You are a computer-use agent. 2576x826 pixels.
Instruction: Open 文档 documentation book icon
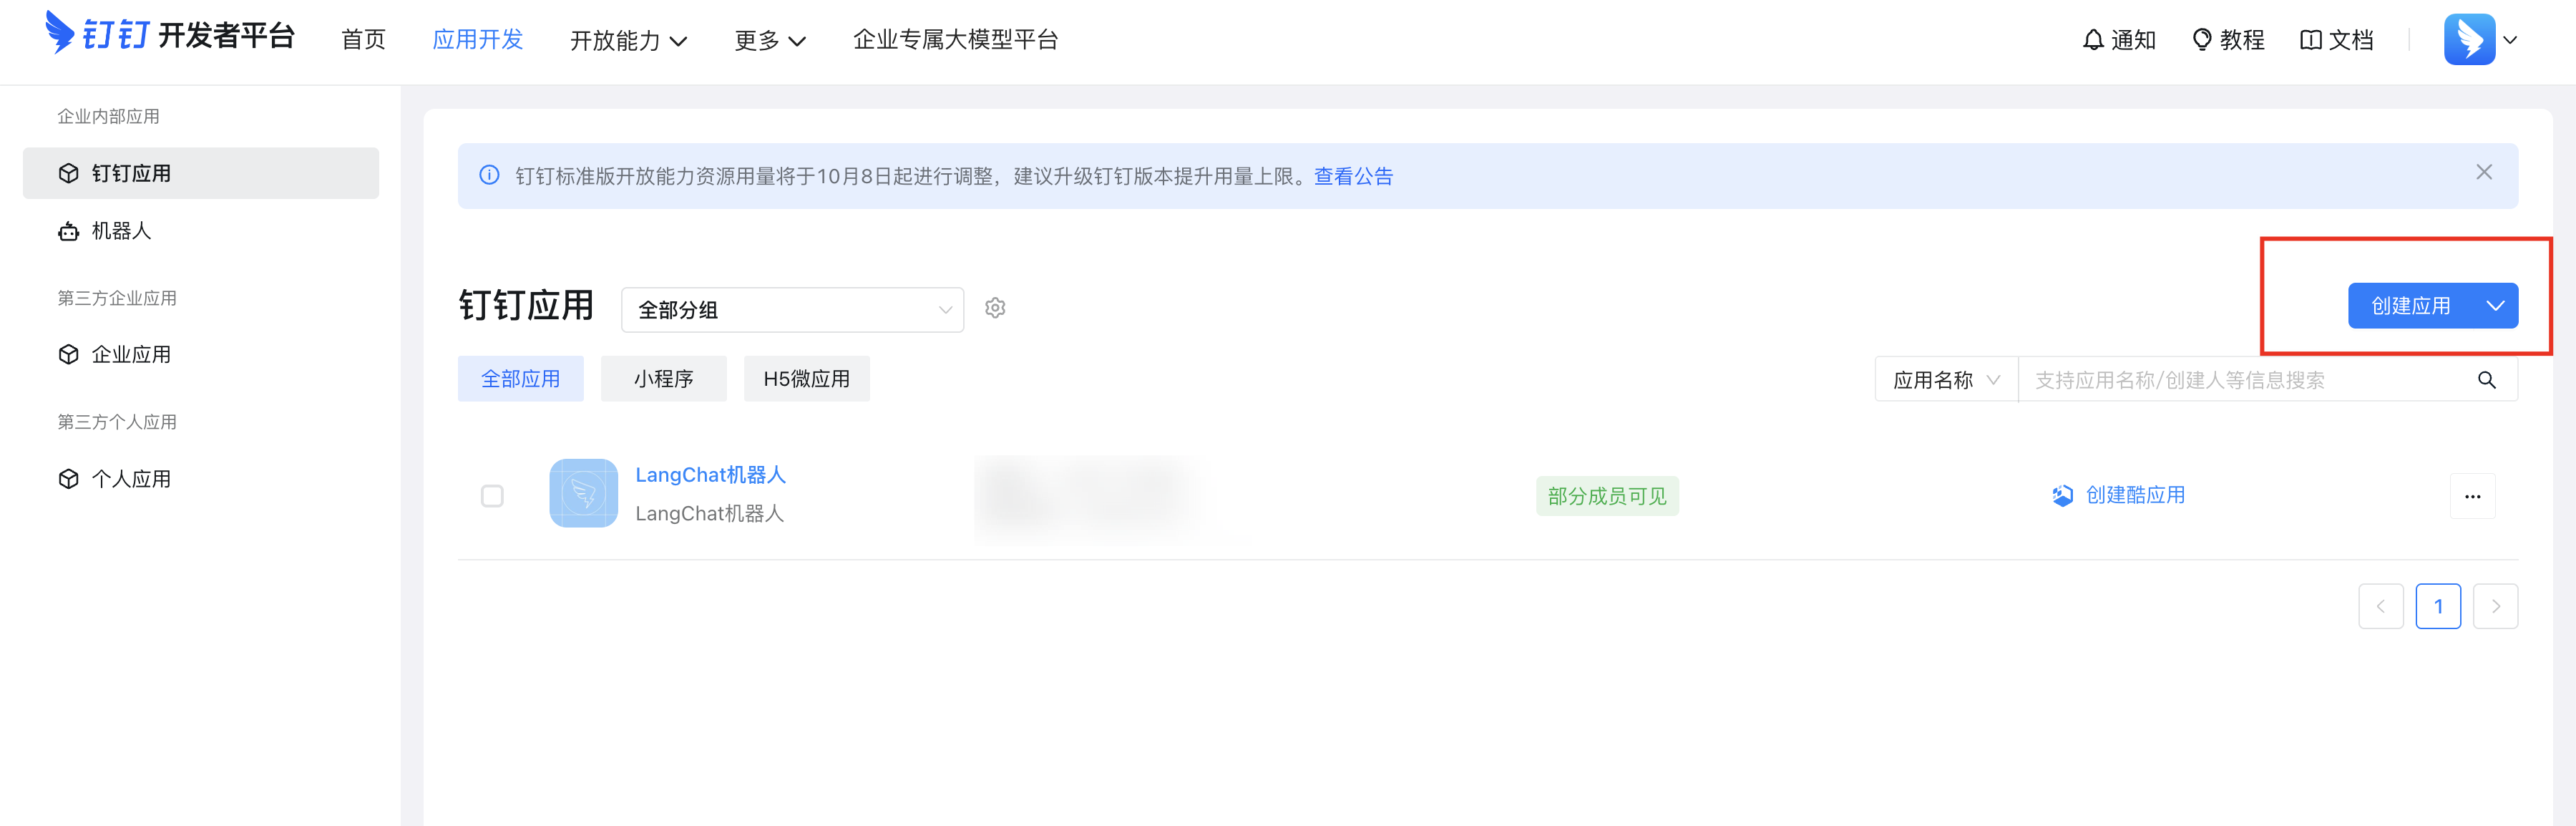pos(2310,40)
